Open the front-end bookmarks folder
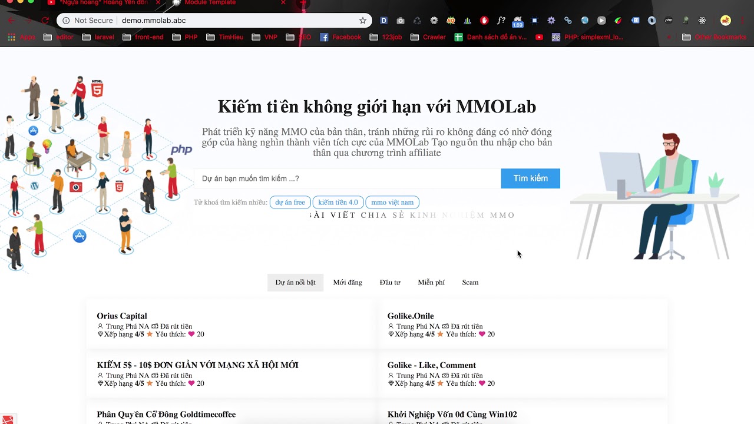 144,37
